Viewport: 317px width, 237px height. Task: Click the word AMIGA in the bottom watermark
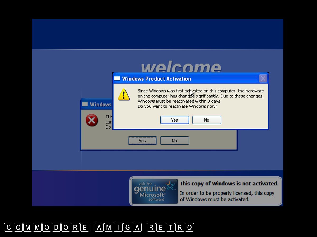click(x=118, y=227)
